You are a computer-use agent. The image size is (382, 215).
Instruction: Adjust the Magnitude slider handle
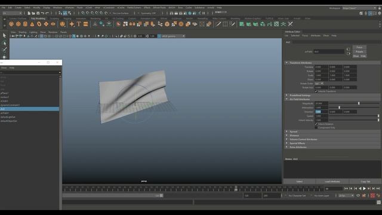click(x=359, y=103)
